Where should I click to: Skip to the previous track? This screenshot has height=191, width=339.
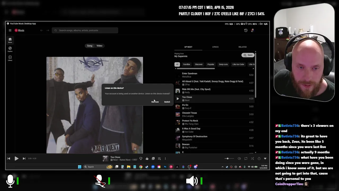click(x=9, y=158)
